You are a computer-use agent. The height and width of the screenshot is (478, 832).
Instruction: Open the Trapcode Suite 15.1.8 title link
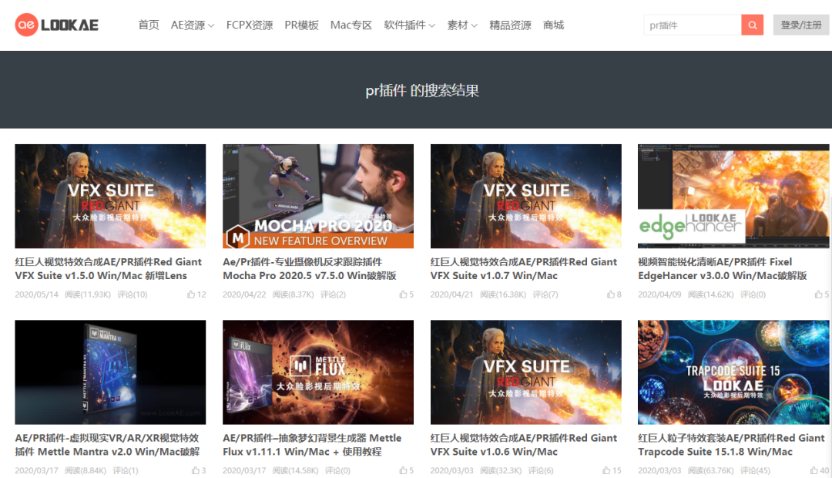731,445
